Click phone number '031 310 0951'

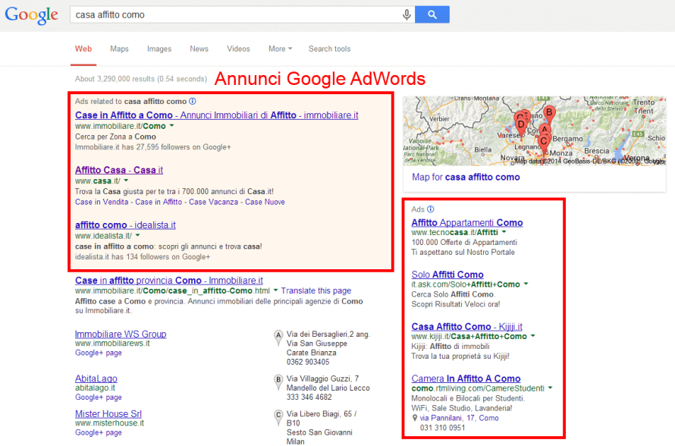[442, 428]
